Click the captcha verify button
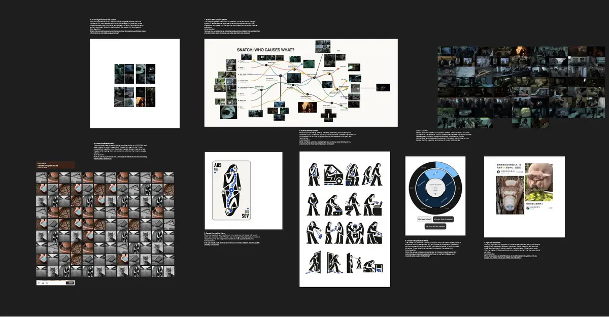This screenshot has width=609, height=317. click(x=70, y=283)
